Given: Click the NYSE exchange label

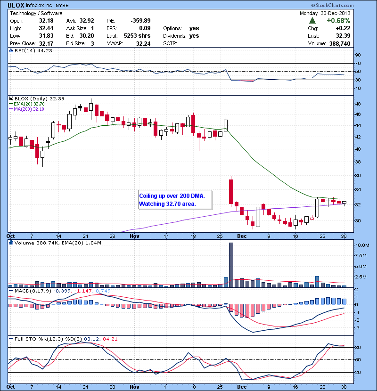Looking at the screenshot, I should coord(62,6).
